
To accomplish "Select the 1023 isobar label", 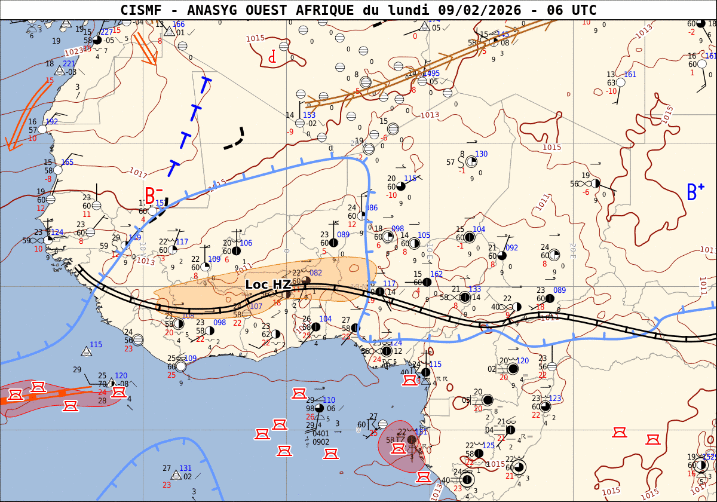I will tap(73, 52).
